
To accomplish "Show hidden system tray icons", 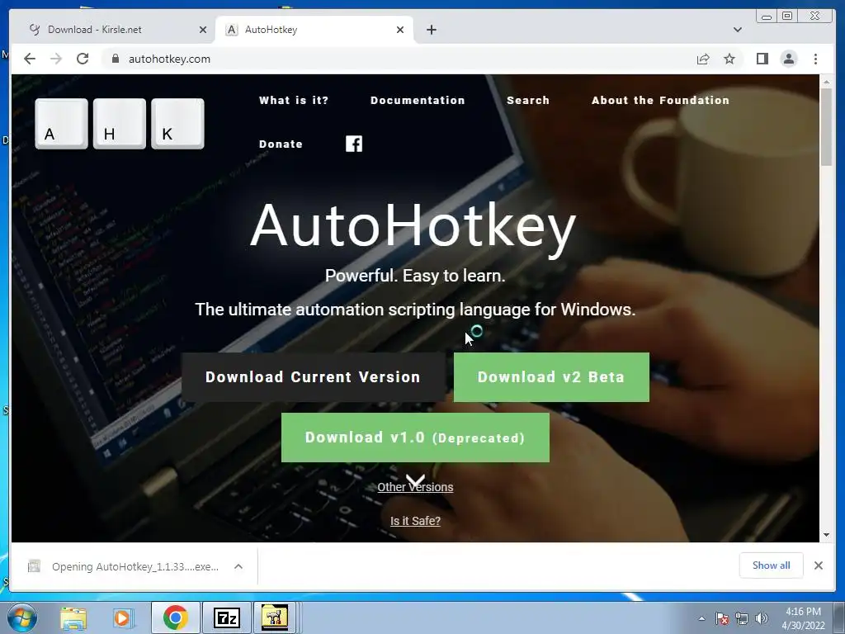I will pyautogui.click(x=701, y=618).
